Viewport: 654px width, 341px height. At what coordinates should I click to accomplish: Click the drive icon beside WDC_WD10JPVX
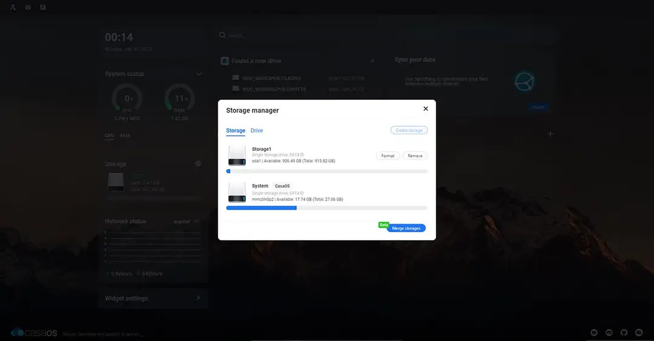[x=236, y=78]
